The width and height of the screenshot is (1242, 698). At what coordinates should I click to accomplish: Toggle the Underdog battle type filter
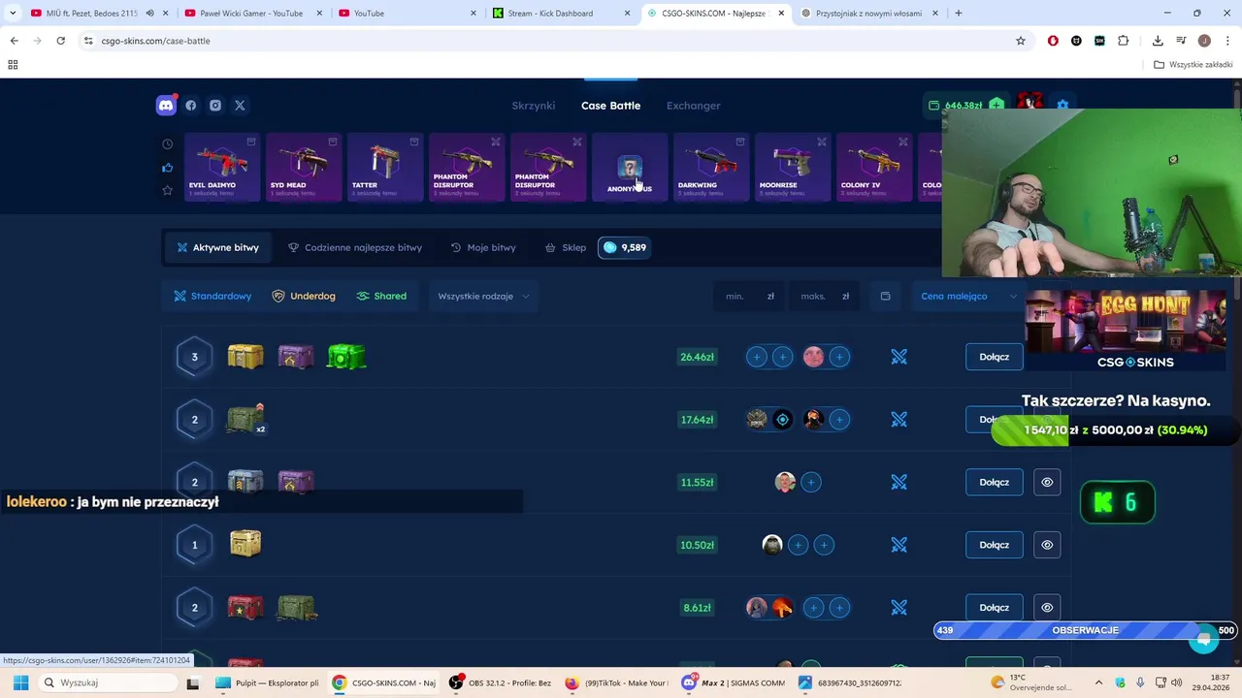click(x=304, y=296)
